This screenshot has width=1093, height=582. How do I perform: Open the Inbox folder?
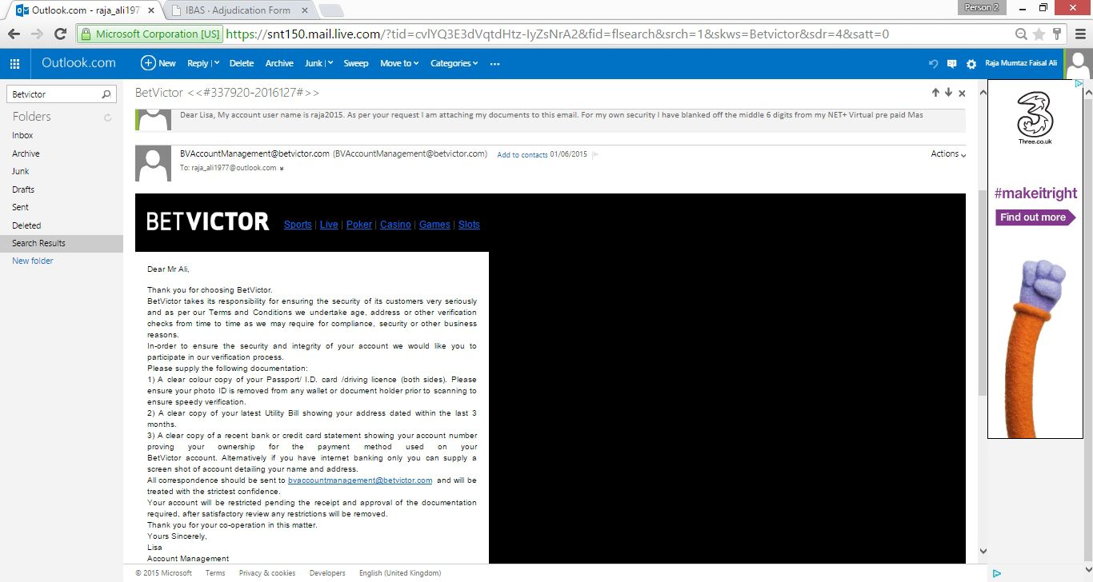[22, 136]
